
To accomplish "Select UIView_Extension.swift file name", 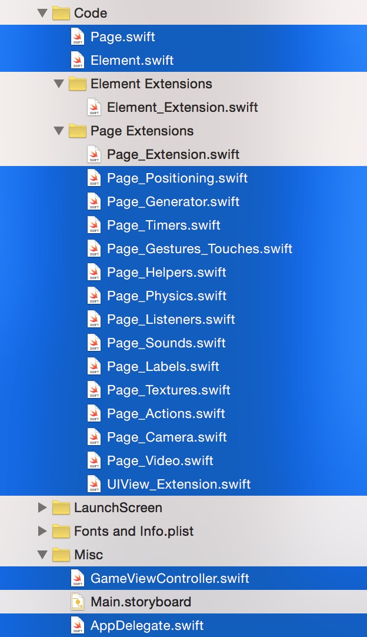I will pos(179,485).
